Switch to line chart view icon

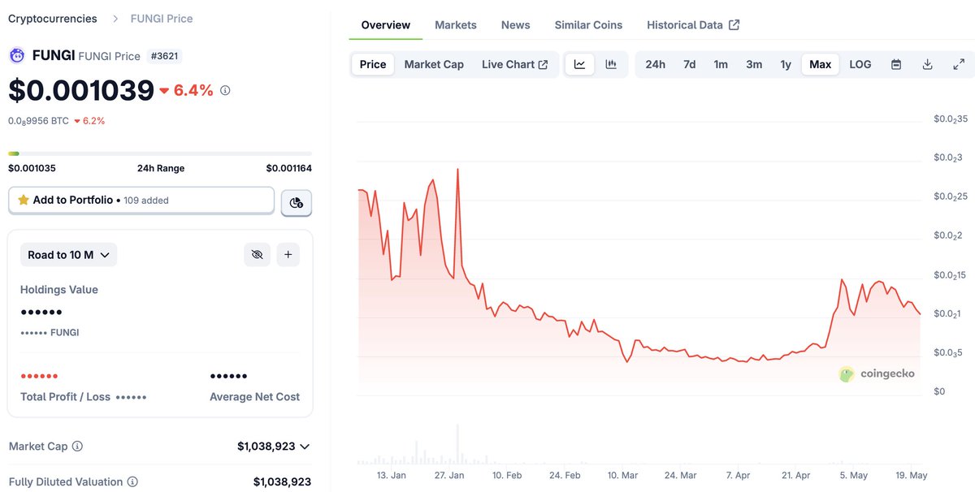pyautogui.click(x=579, y=64)
